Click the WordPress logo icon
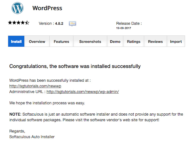Image resolution: width=191 pixels, height=141 pixels. tap(18, 8)
